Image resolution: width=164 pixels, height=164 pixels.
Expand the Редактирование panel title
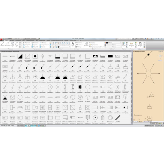click(37, 49)
